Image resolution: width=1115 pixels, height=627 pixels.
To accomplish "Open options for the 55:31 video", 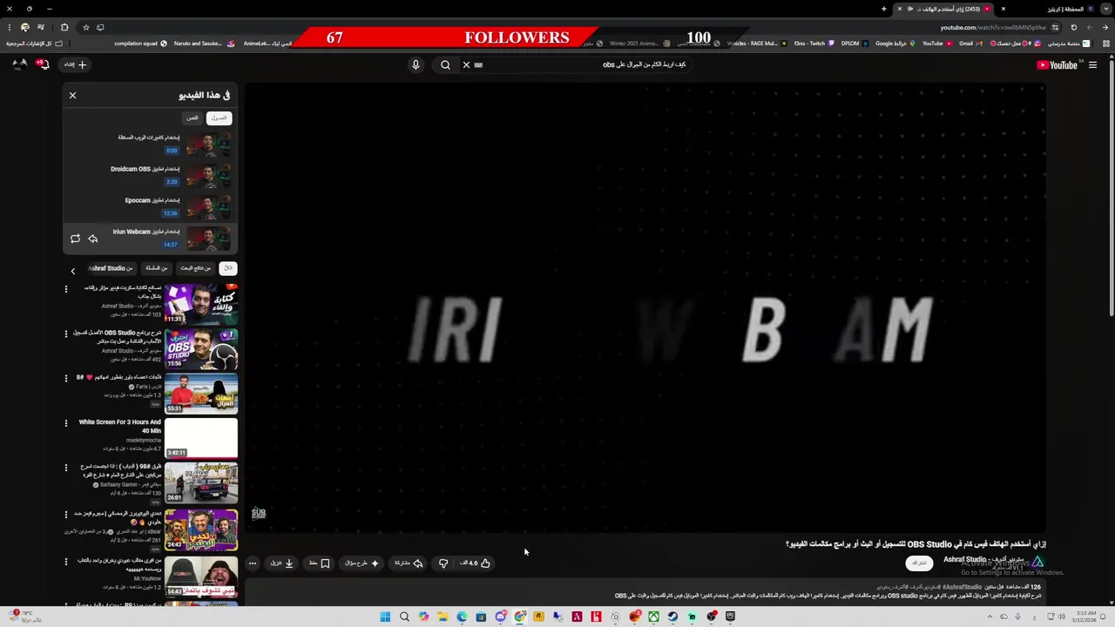I will click(x=65, y=378).
